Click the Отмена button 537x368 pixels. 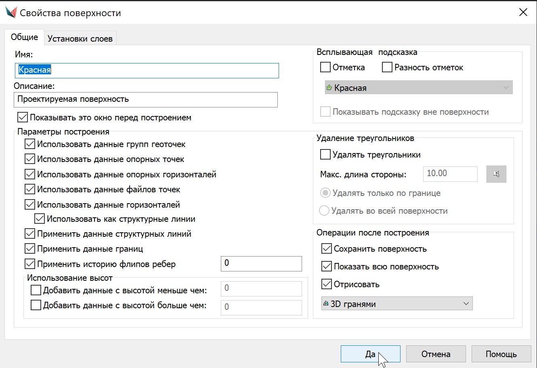(x=436, y=354)
